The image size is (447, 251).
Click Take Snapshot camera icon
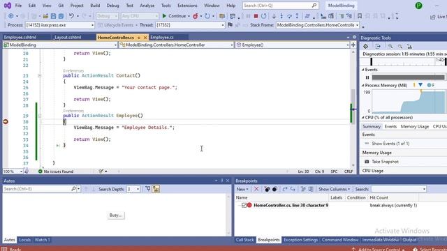pos(367,162)
